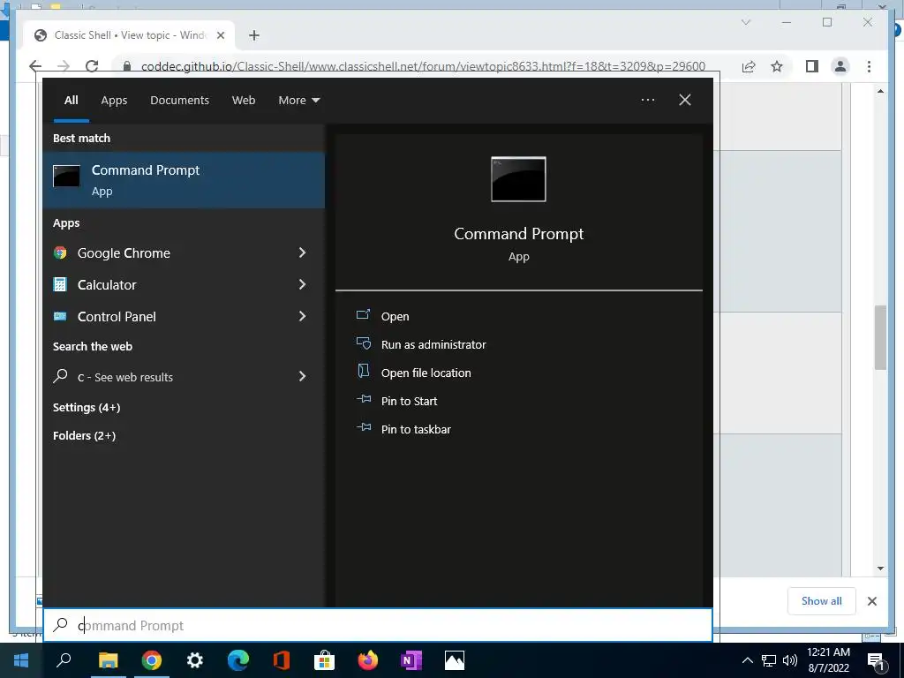Screen dimensions: 904x678
Task: Open Chrome three-dot menu
Action: (869, 66)
